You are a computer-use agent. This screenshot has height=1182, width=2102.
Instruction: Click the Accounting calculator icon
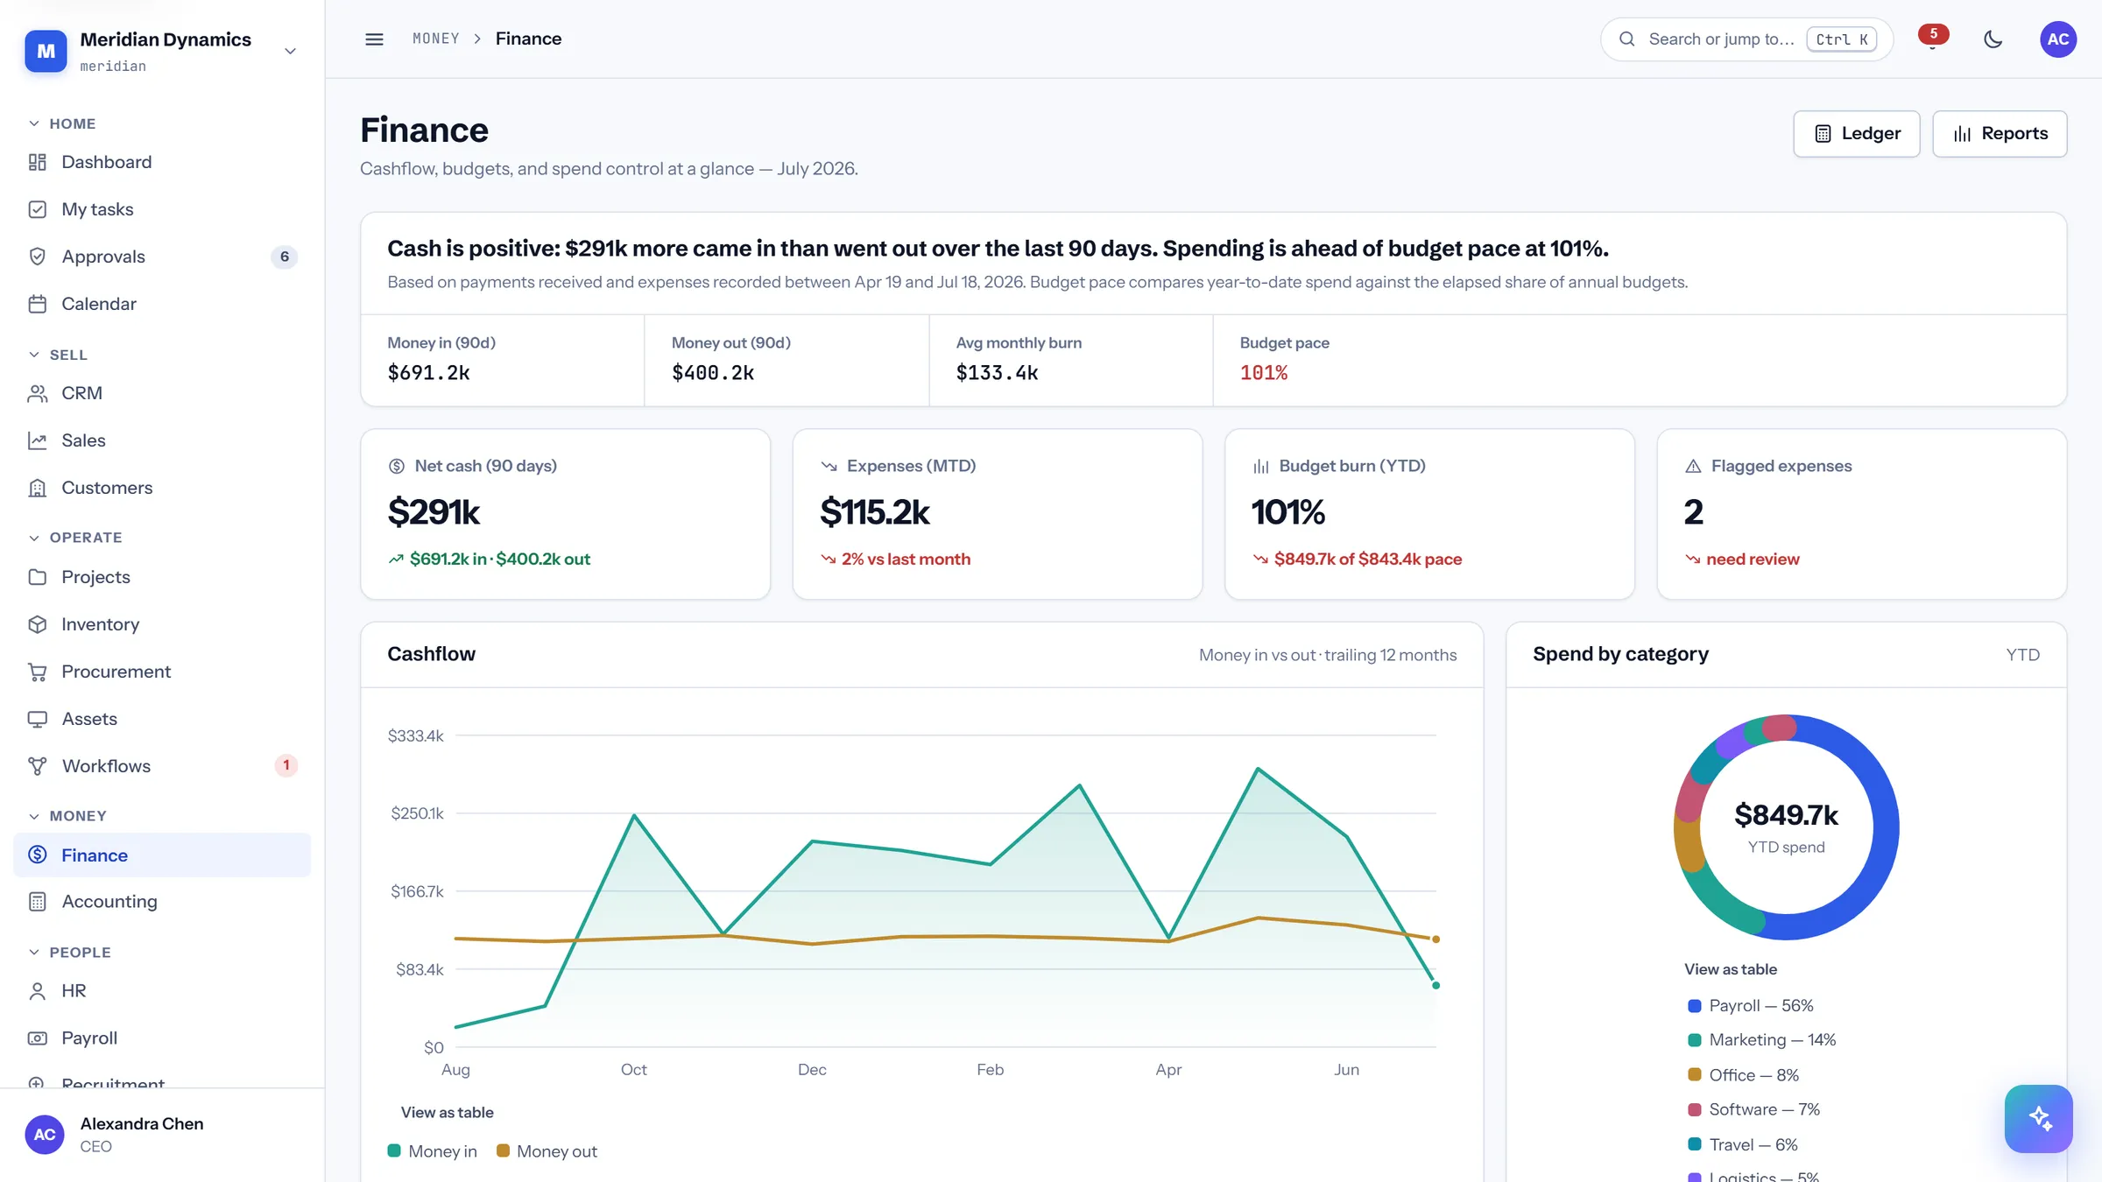coord(38,902)
